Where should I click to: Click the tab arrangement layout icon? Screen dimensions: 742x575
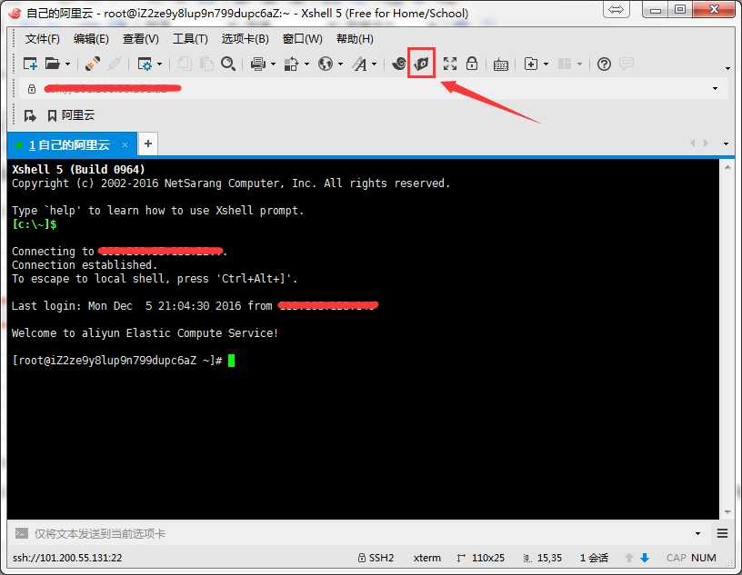point(565,64)
